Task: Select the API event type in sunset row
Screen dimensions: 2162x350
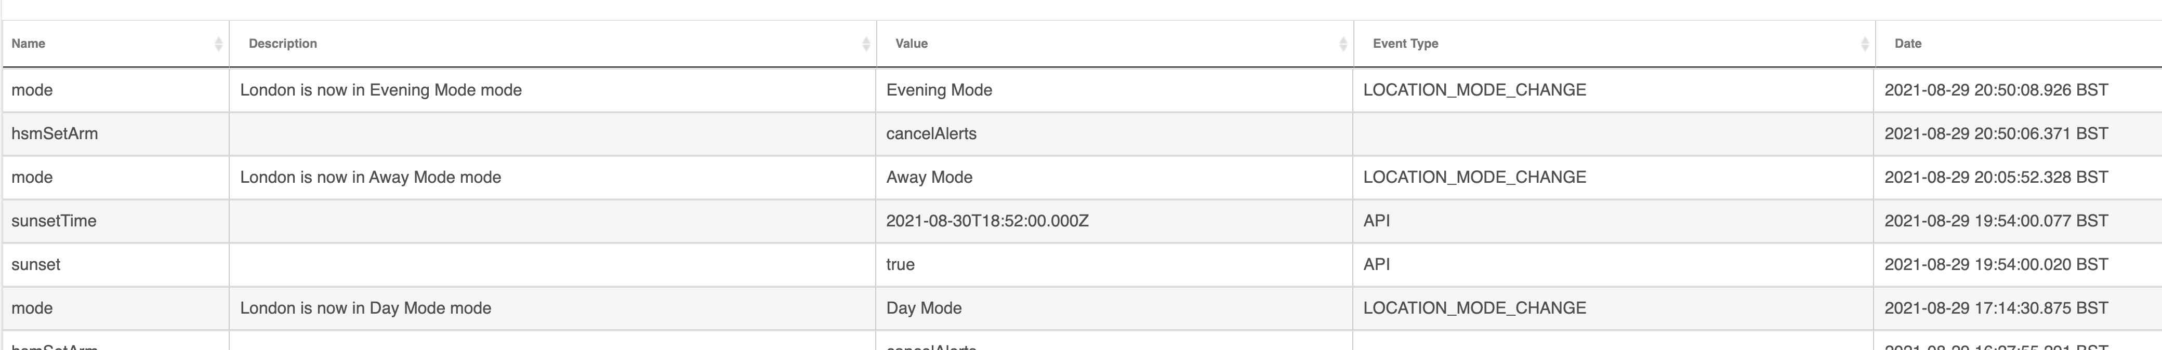Action: click(1376, 264)
